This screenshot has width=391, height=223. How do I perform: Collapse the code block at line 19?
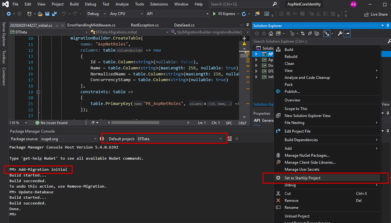click(39, 92)
